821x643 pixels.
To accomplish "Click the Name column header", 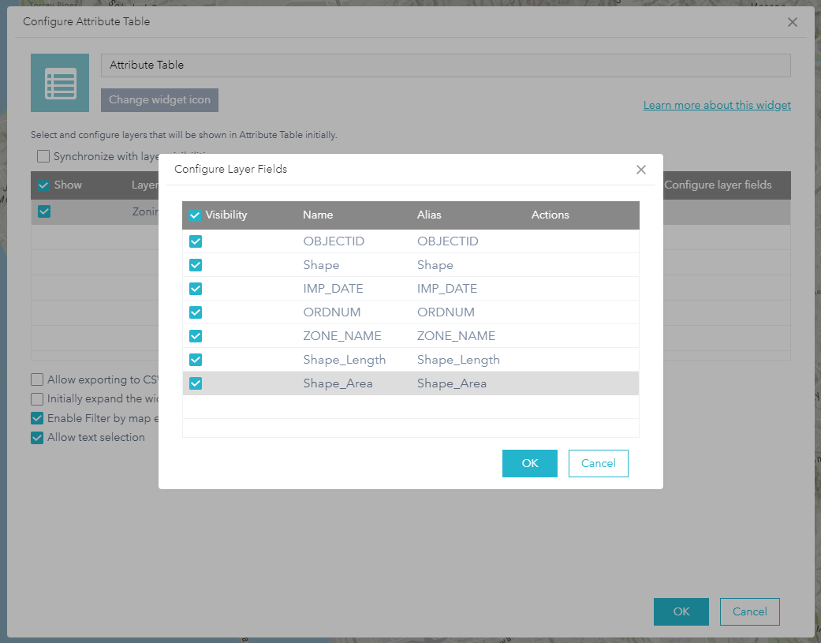I will point(318,215).
